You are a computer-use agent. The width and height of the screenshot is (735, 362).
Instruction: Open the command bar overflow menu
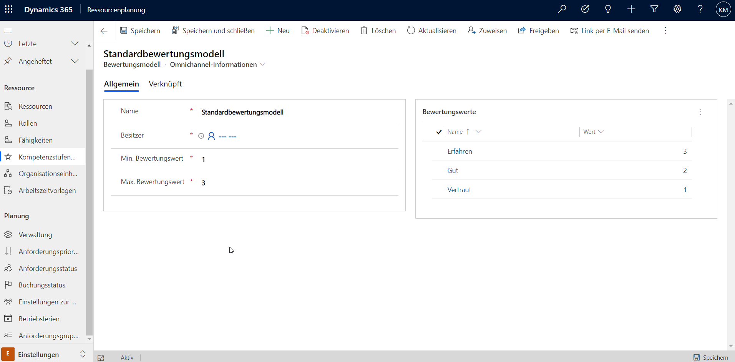click(665, 31)
